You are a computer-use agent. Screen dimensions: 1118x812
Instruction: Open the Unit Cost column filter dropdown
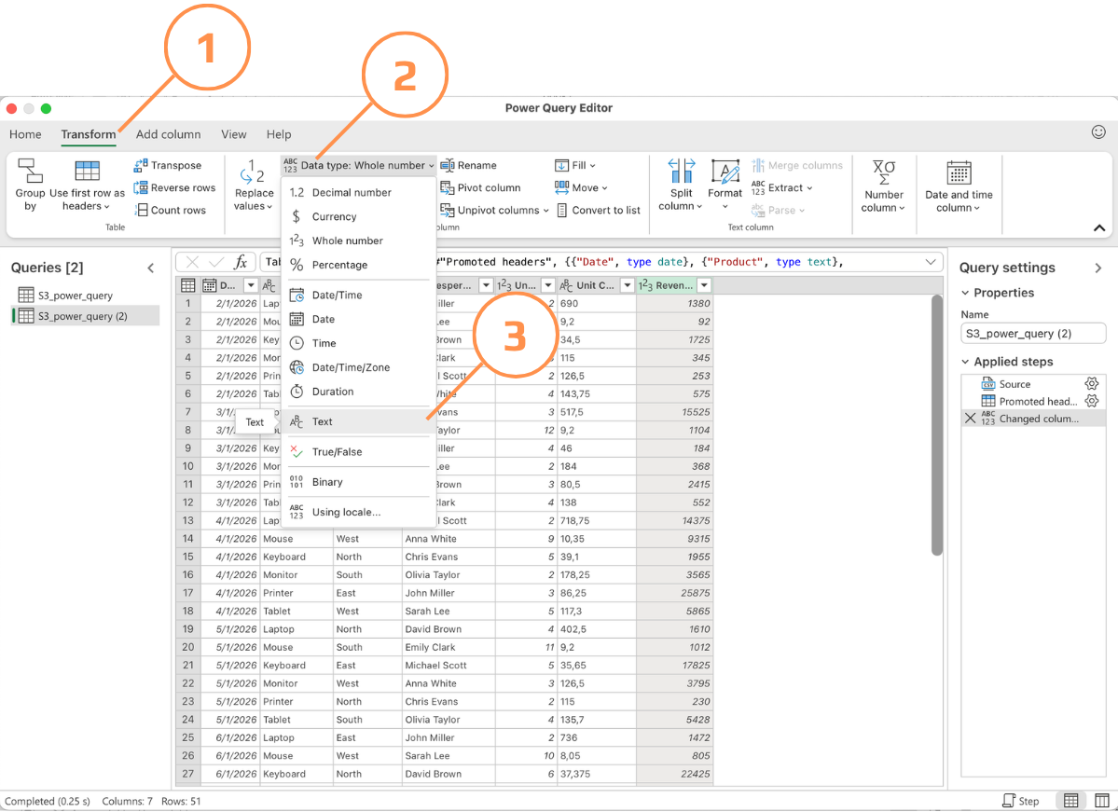click(628, 285)
